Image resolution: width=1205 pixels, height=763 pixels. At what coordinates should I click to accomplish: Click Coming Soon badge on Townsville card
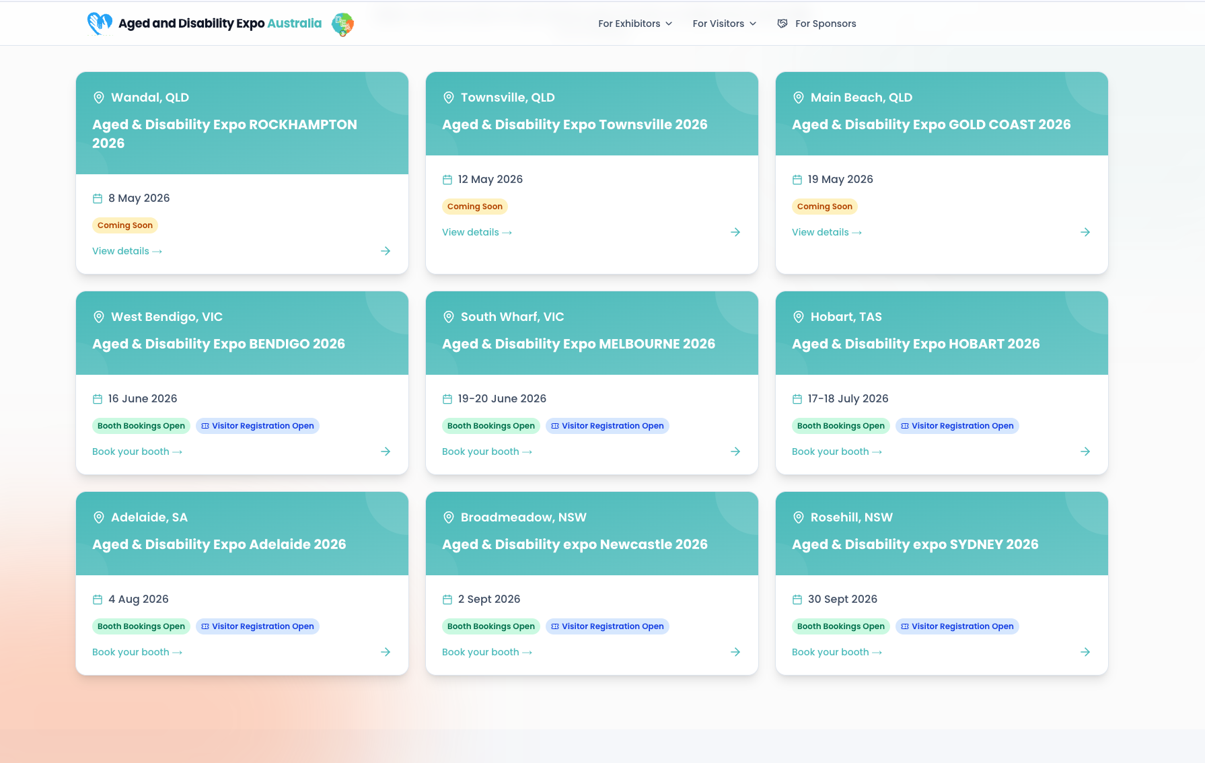pos(475,207)
